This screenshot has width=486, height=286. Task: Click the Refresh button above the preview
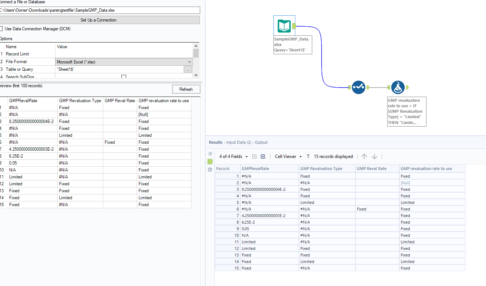coord(186,89)
